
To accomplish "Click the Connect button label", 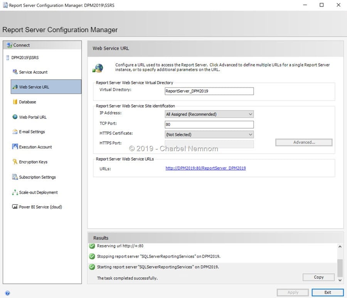I will coord(22,45).
